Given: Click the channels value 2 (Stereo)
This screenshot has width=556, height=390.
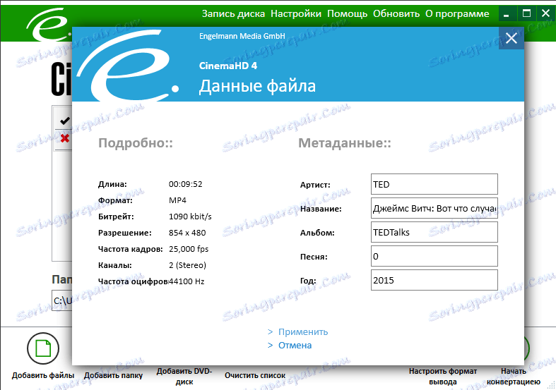Looking at the screenshot, I should pos(187,265).
